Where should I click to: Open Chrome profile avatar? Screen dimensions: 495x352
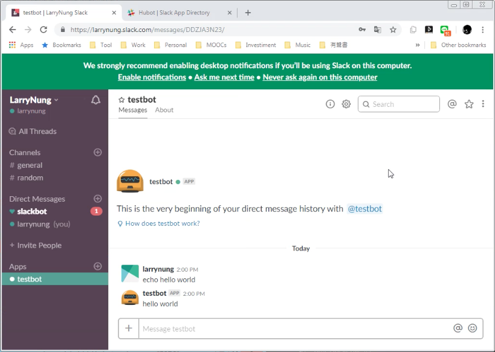tap(467, 30)
